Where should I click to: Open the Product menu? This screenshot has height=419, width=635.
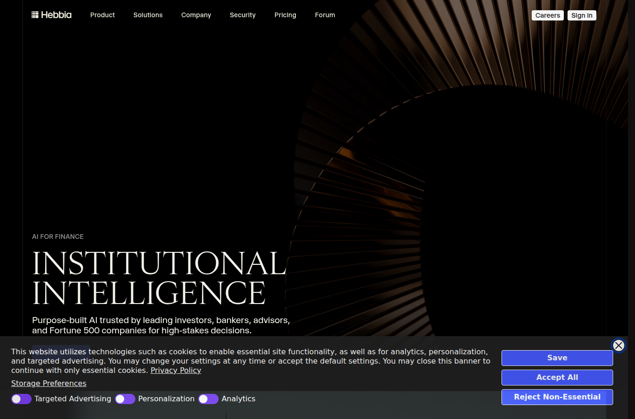tap(102, 15)
